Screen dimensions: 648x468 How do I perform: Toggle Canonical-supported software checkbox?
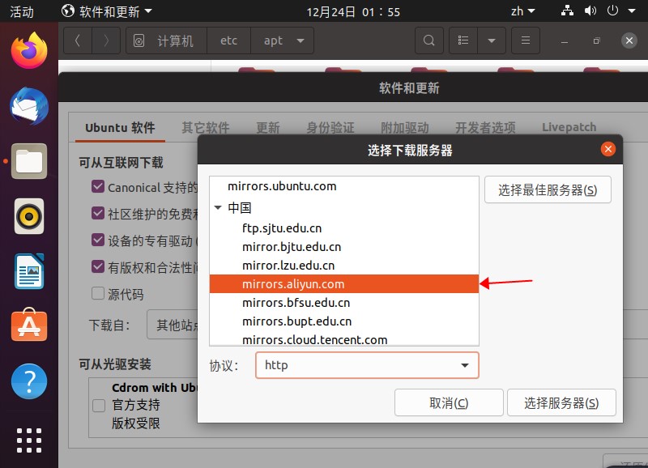pyautogui.click(x=98, y=186)
